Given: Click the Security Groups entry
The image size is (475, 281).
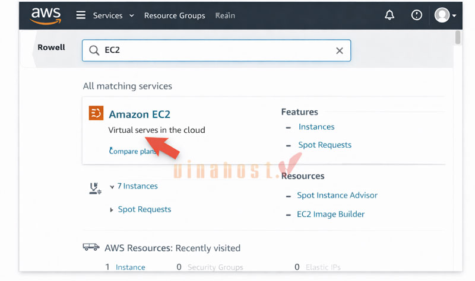Looking at the screenshot, I should (x=215, y=267).
